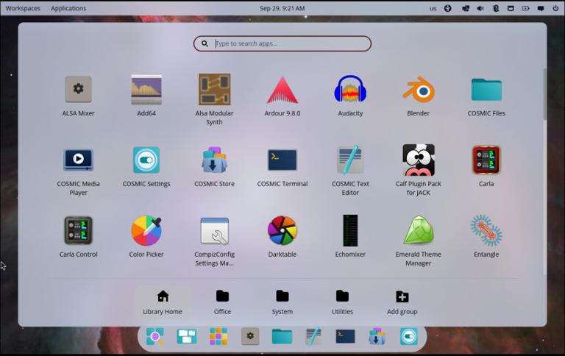
Task: Open Bluetooth menu in panel
Action: [496, 8]
